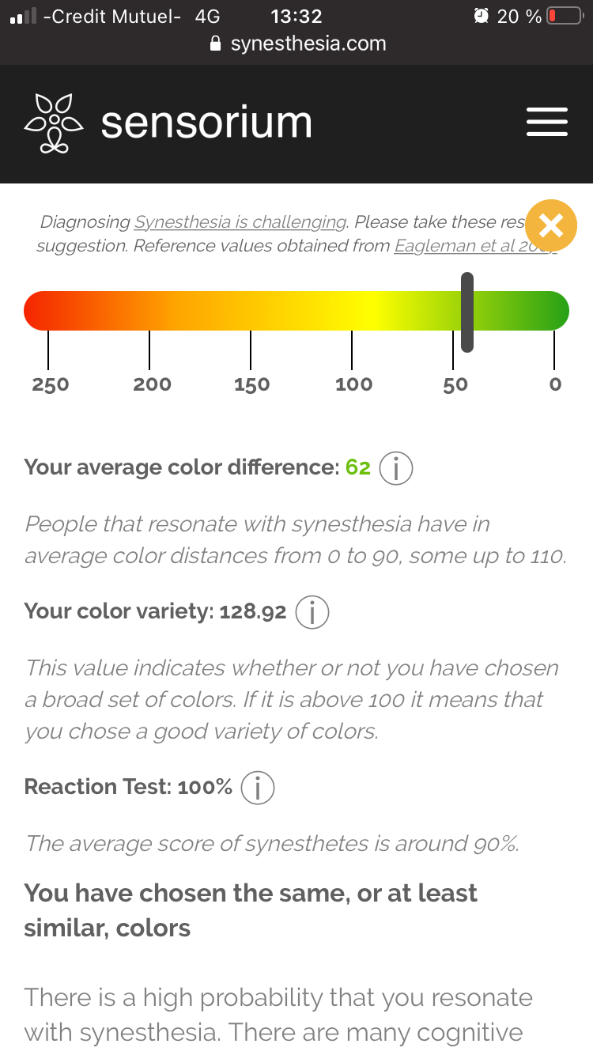Click the sensorium flower logo icon

(x=54, y=123)
